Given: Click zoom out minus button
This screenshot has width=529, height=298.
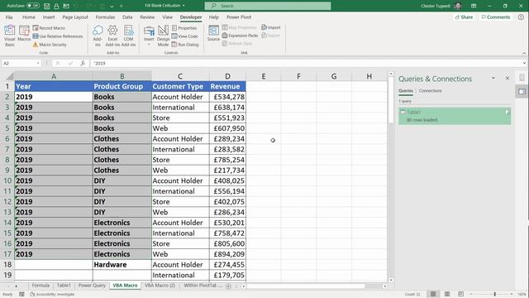Looking at the screenshot, I should (x=471, y=295).
